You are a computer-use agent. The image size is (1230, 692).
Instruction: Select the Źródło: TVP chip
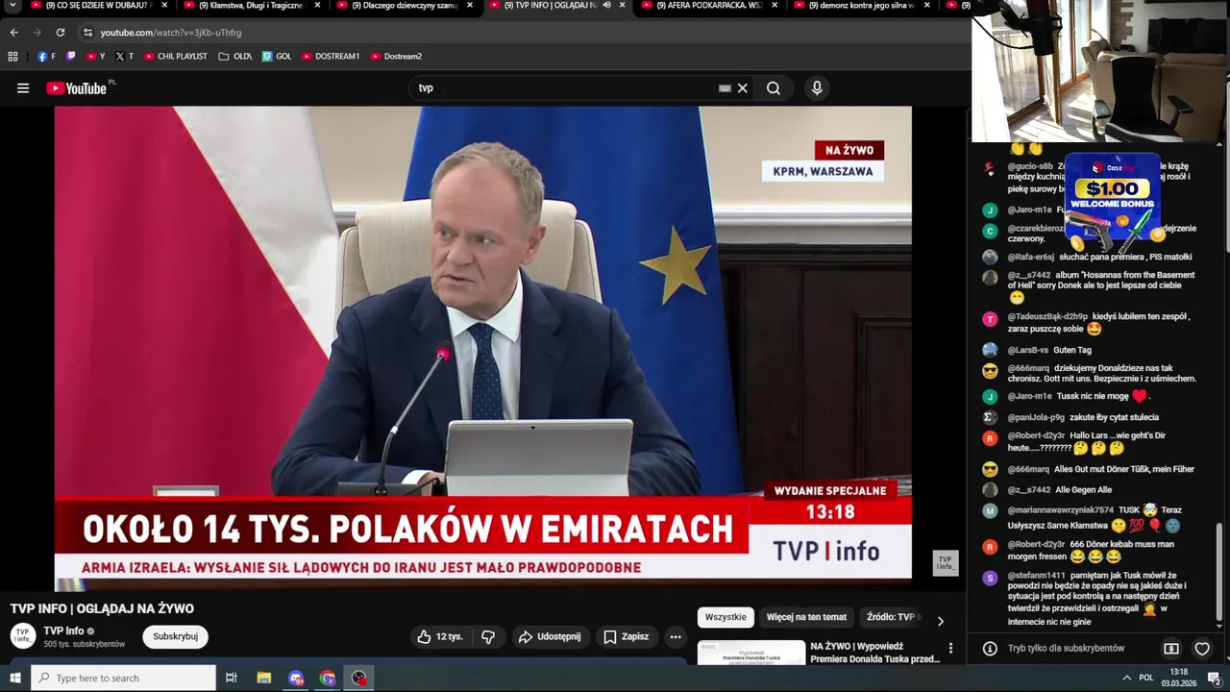click(x=890, y=617)
